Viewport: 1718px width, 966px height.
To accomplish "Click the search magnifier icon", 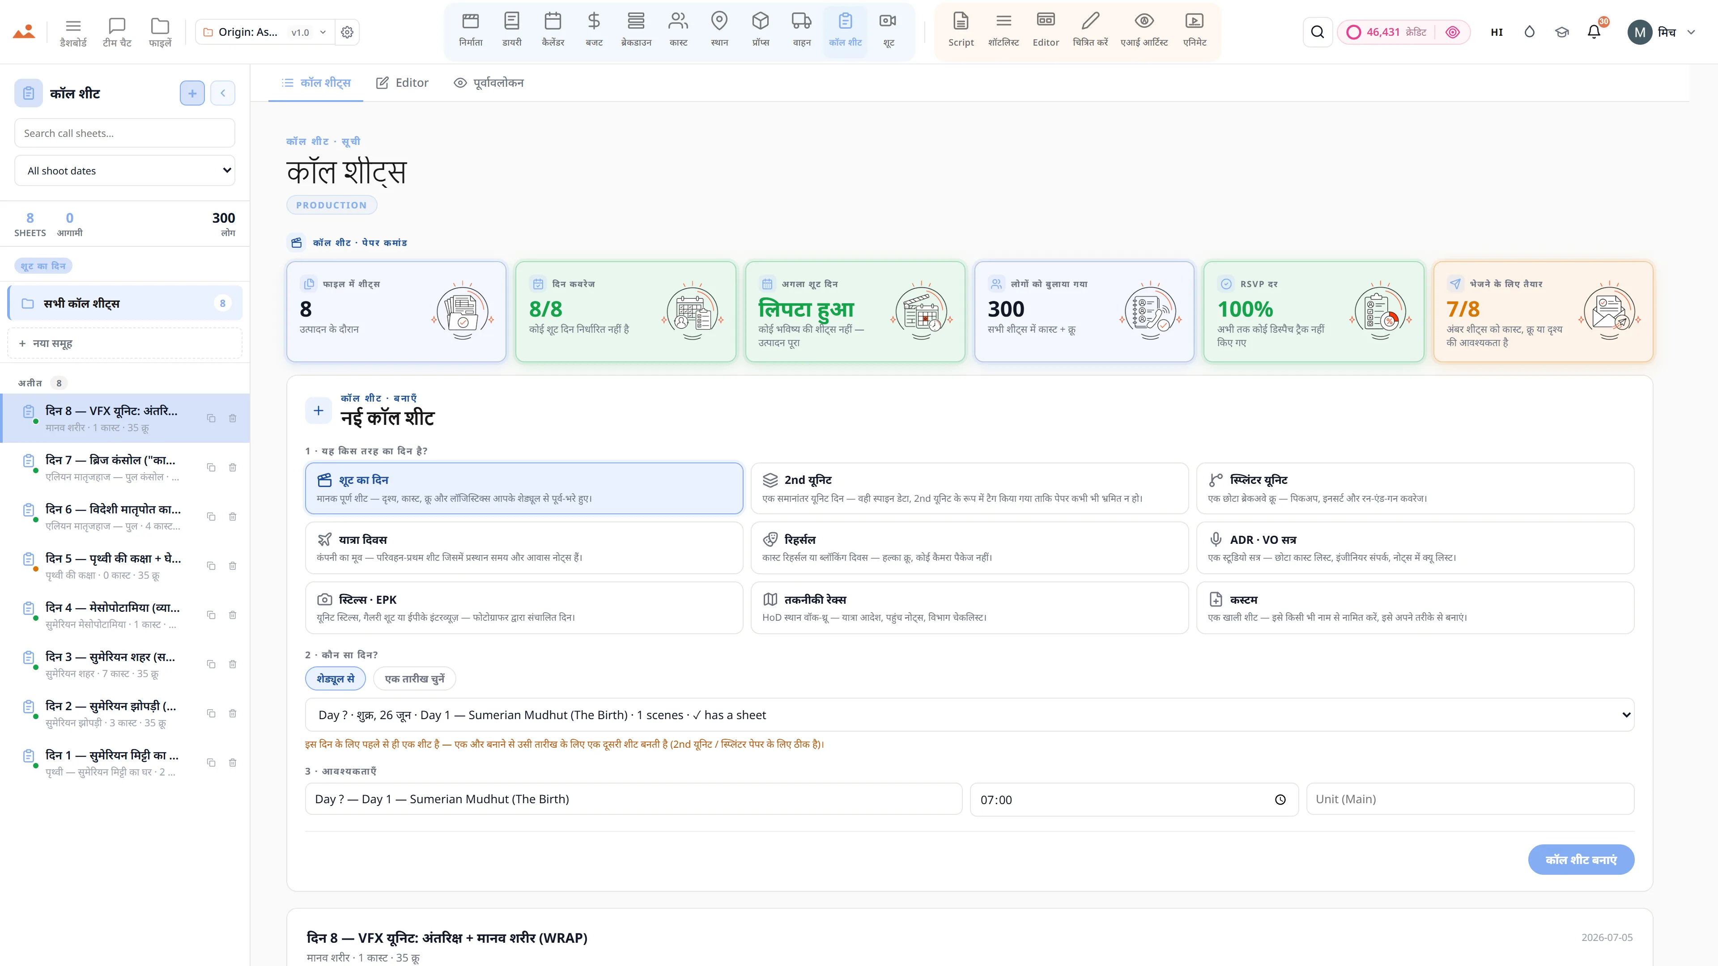I will coord(1317,32).
